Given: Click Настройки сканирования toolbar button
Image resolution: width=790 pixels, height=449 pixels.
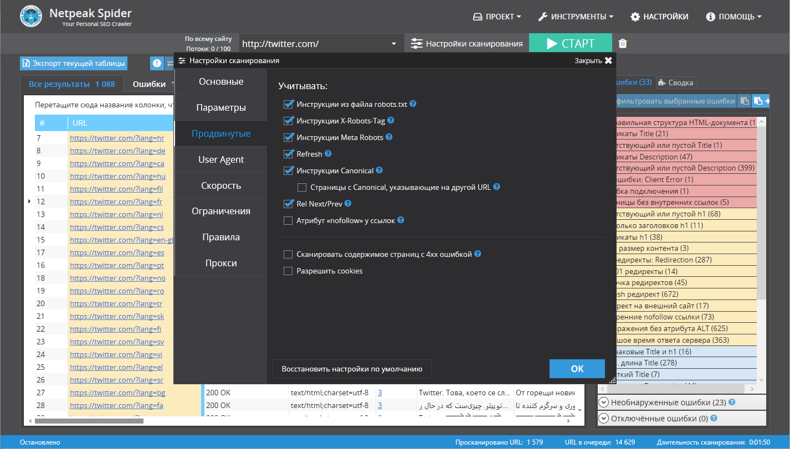Looking at the screenshot, I should [466, 43].
